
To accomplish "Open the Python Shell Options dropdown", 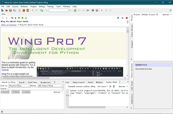I will pos(123,86).
